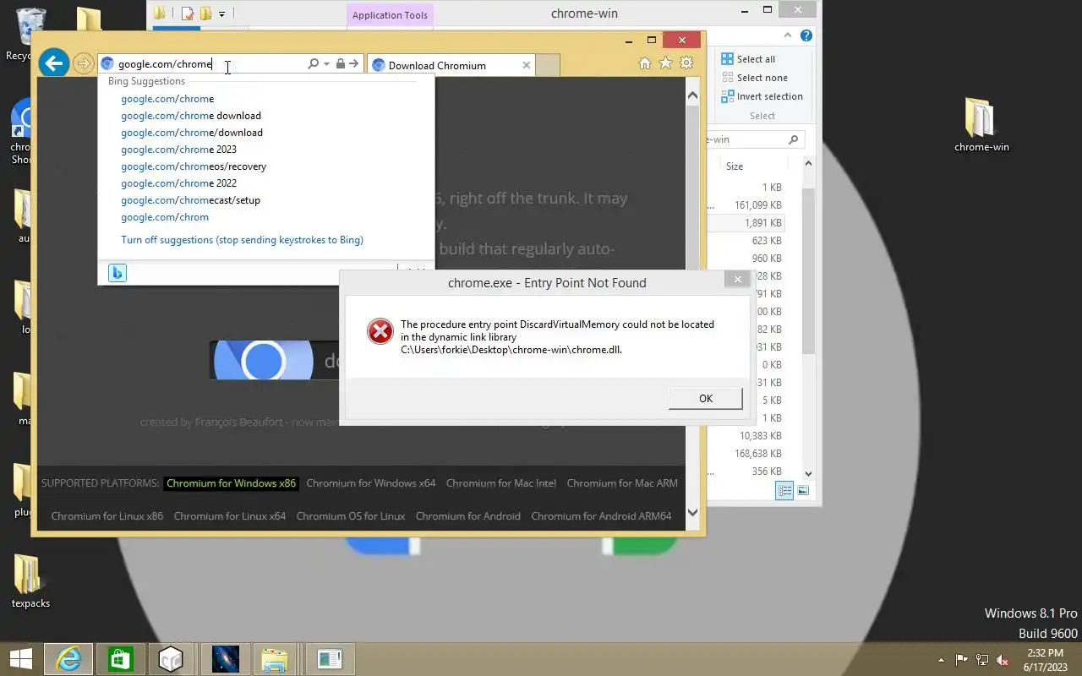Close the Download Chromium tab
1082x676 pixels.
(527, 65)
